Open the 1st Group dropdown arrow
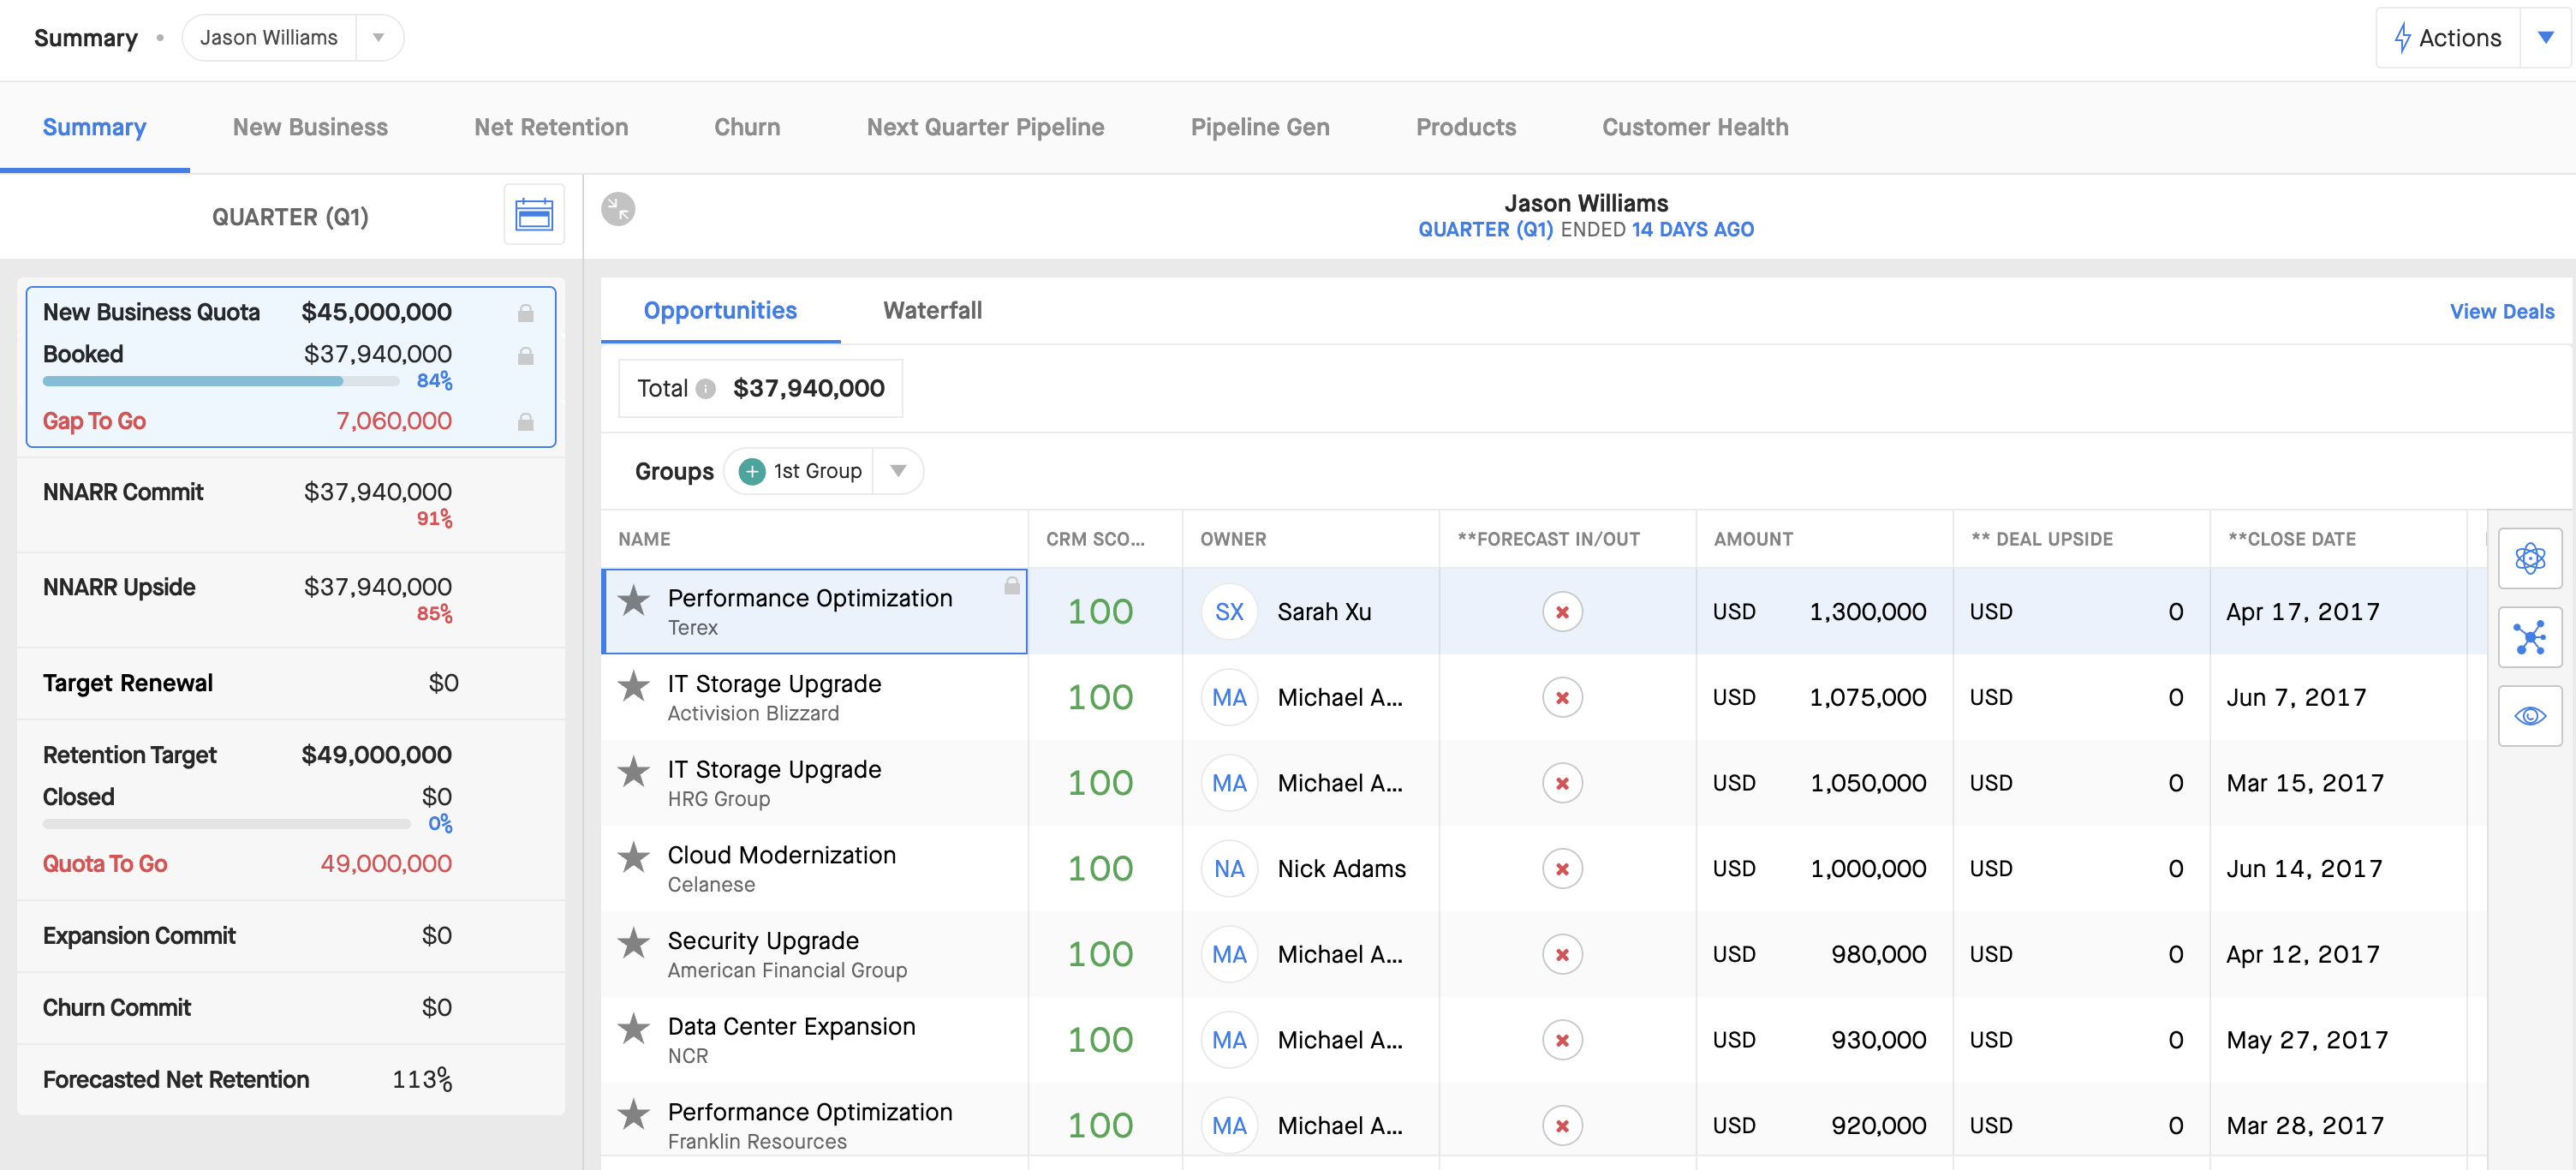 pyautogui.click(x=897, y=471)
